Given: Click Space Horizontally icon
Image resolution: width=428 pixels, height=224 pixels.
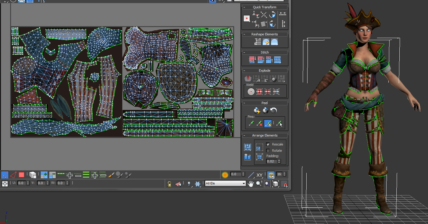Looking at the screenshot, I should click(x=283, y=14).
